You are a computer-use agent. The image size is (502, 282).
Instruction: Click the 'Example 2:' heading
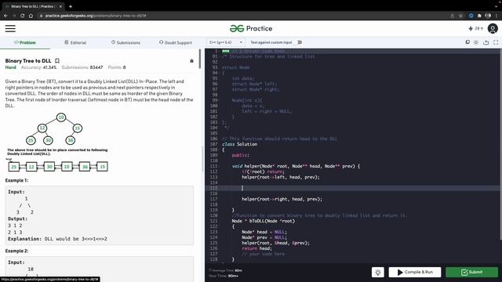16,251
